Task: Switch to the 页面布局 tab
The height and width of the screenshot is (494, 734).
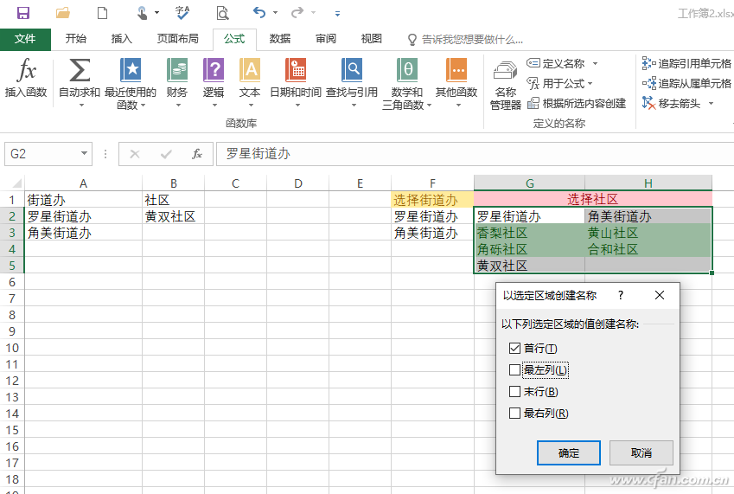Action: [178, 39]
